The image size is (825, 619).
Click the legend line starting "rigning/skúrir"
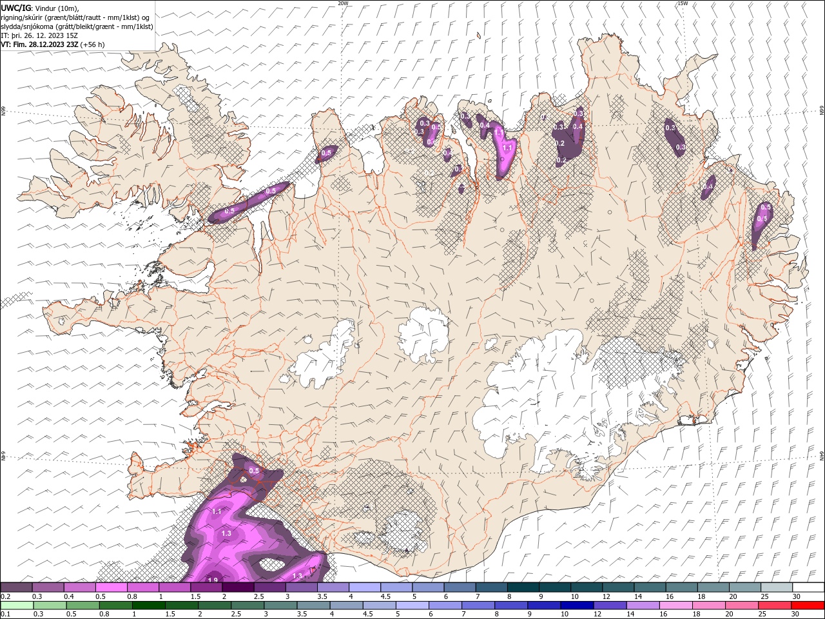[74, 17]
